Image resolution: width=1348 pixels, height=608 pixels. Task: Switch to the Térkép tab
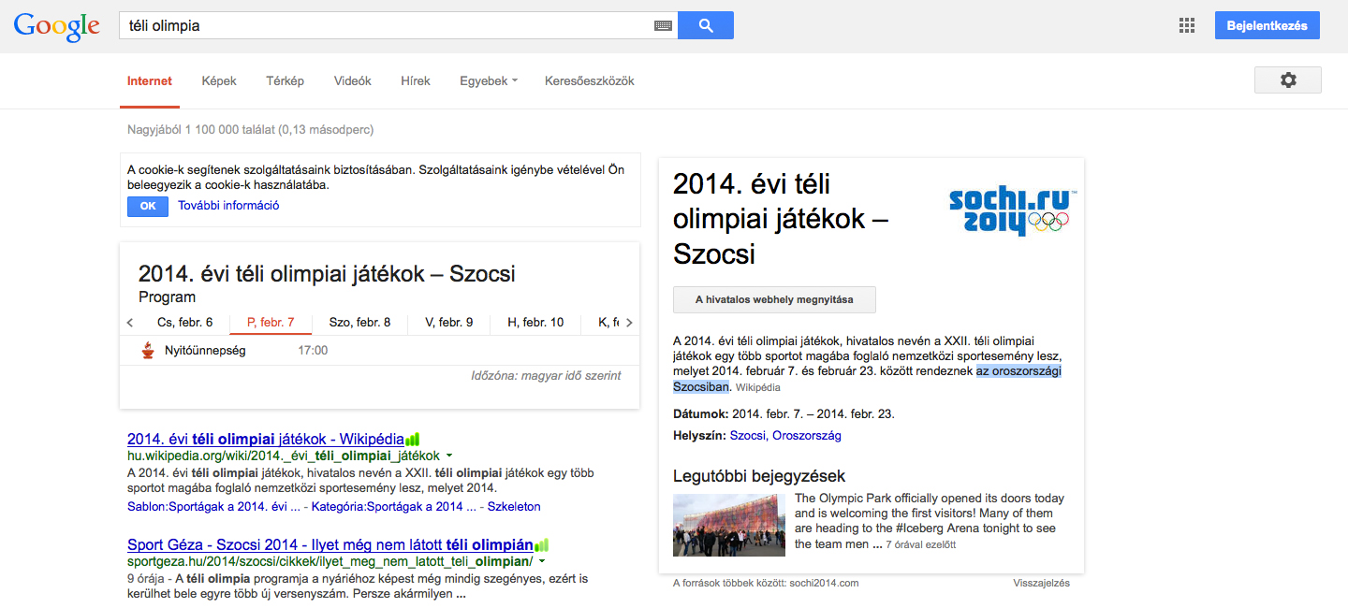[285, 81]
